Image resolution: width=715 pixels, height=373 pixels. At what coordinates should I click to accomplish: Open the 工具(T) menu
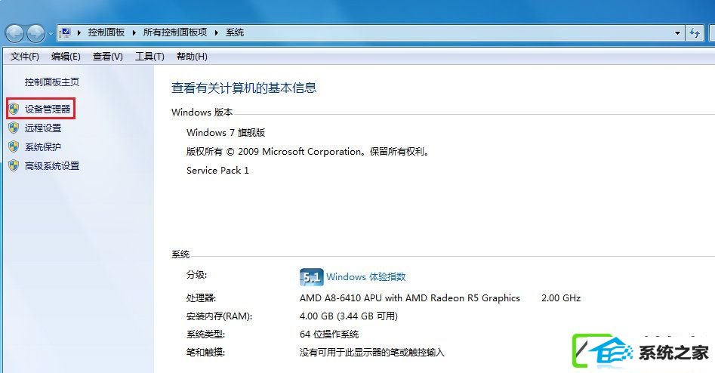149,57
